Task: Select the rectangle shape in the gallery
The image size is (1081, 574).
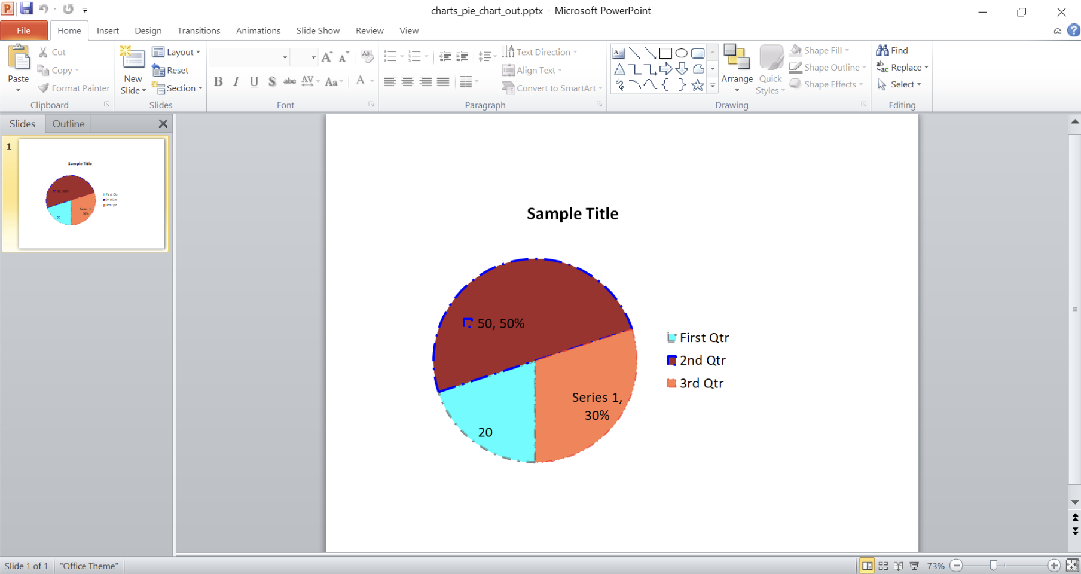Action: click(665, 53)
